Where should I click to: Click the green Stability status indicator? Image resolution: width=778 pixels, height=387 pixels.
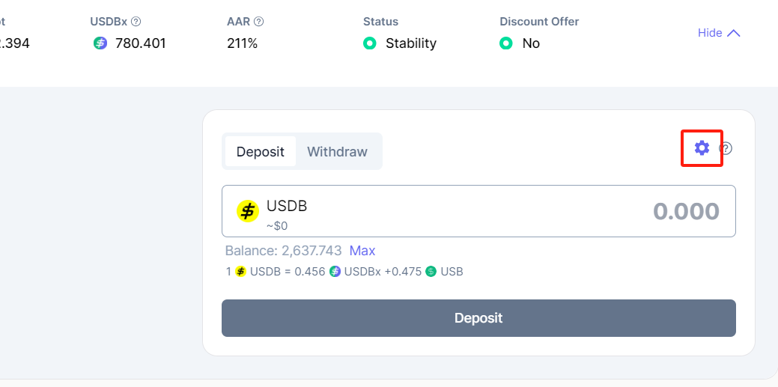point(369,43)
